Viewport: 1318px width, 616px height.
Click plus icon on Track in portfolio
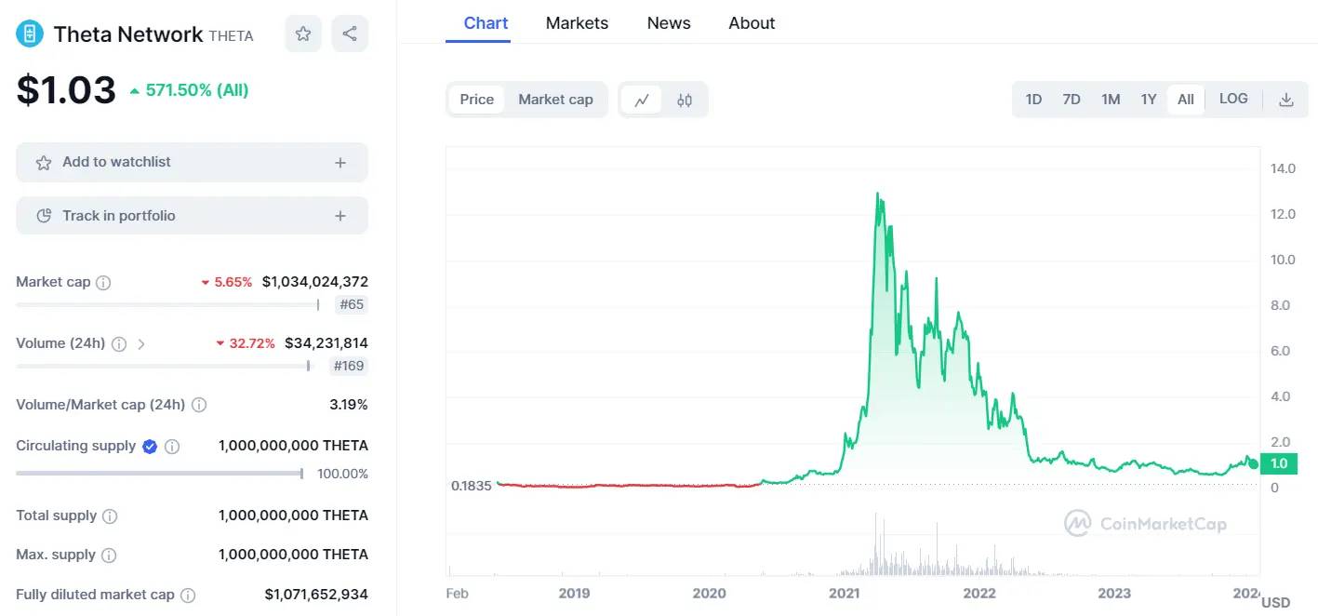340,216
